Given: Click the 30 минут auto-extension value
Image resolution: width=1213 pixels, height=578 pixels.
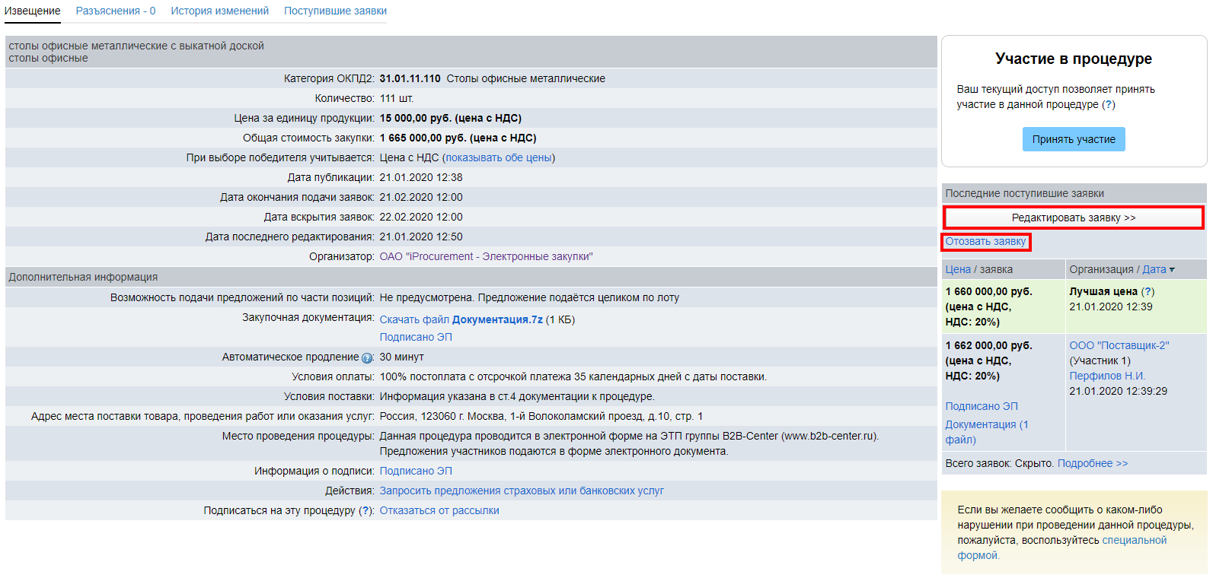Looking at the screenshot, I should point(402,357).
